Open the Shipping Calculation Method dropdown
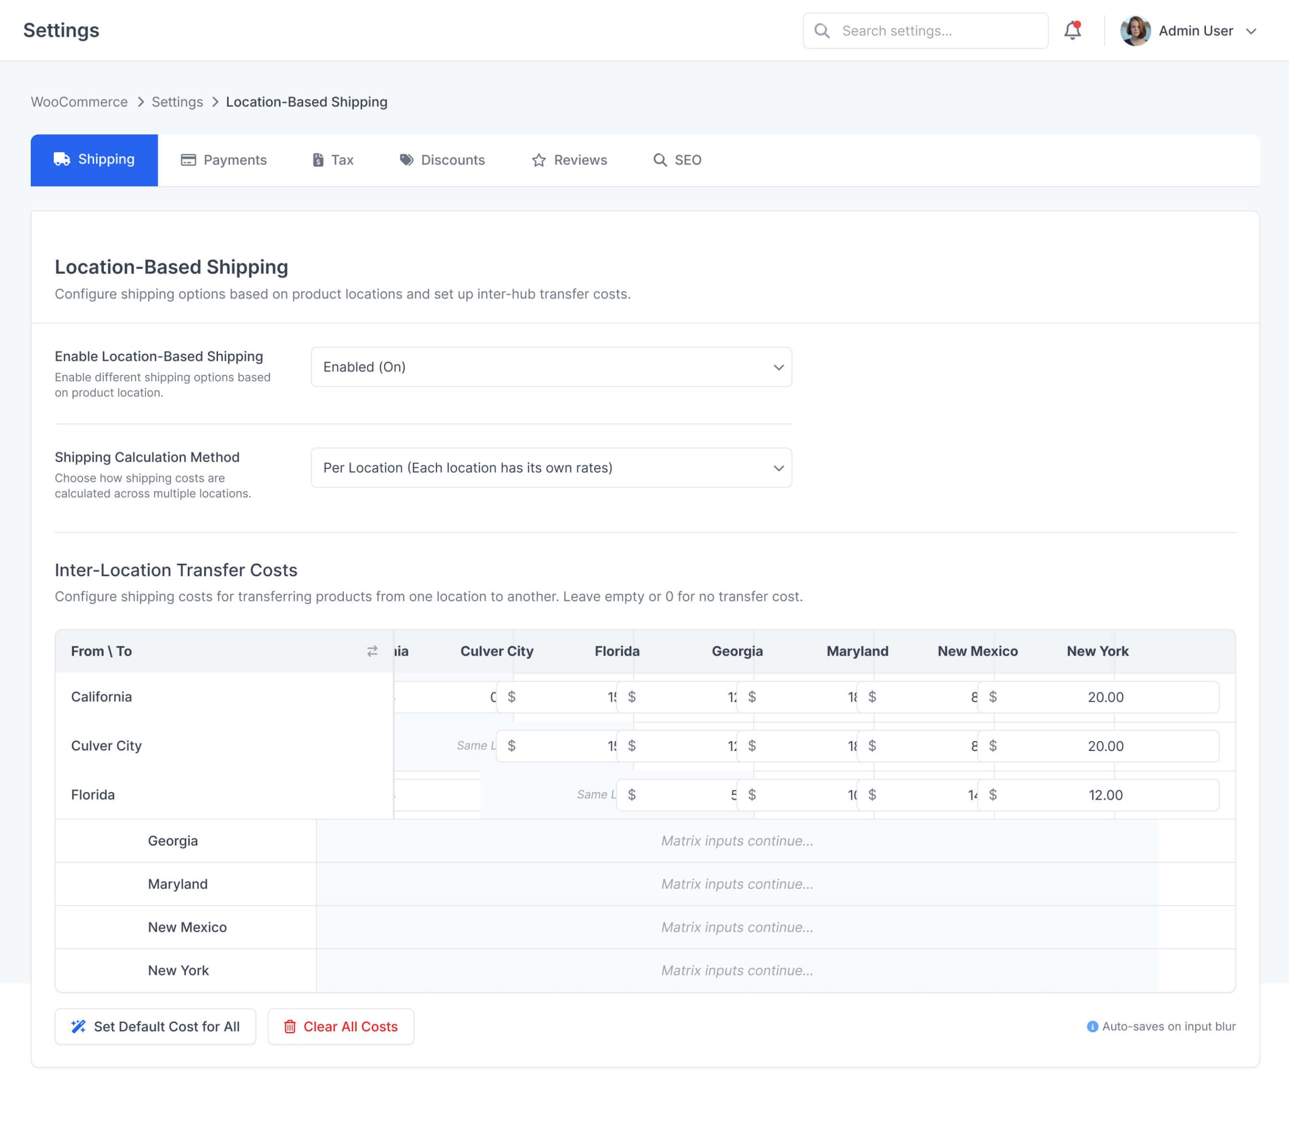The image size is (1289, 1137). point(551,468)
